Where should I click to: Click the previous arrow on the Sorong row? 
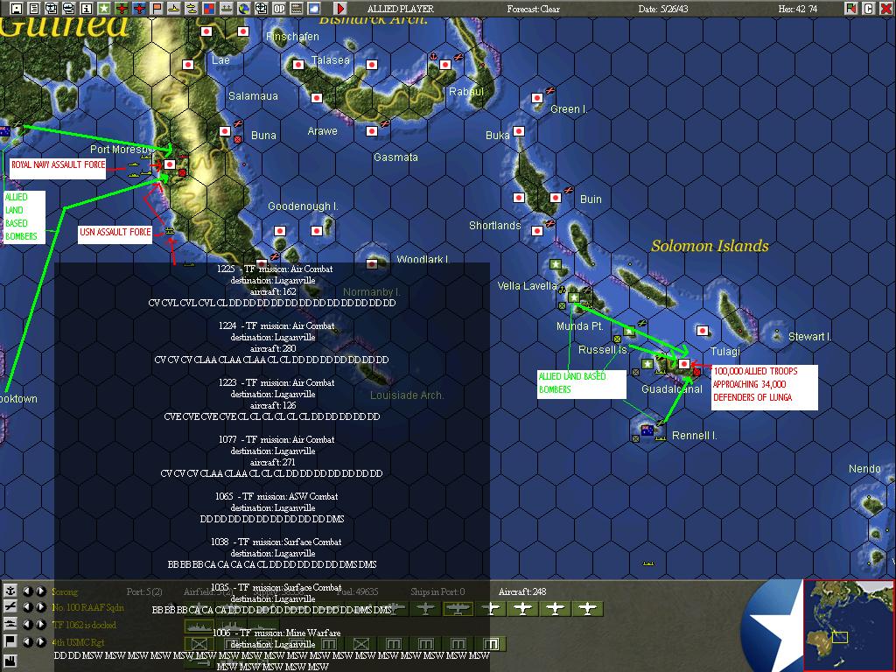pyautogui.click(x=27, y=591)
